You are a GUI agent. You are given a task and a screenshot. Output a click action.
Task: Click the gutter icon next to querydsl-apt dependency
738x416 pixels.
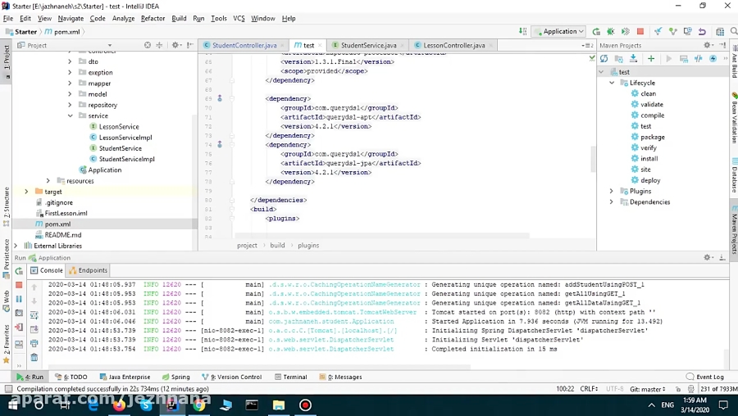219,99
